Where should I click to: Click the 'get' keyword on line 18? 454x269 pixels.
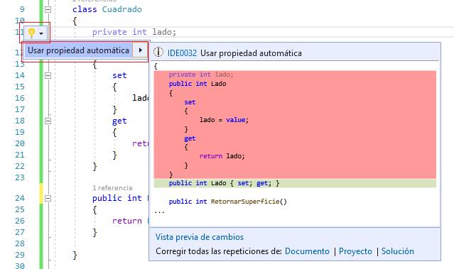[119, 121]
